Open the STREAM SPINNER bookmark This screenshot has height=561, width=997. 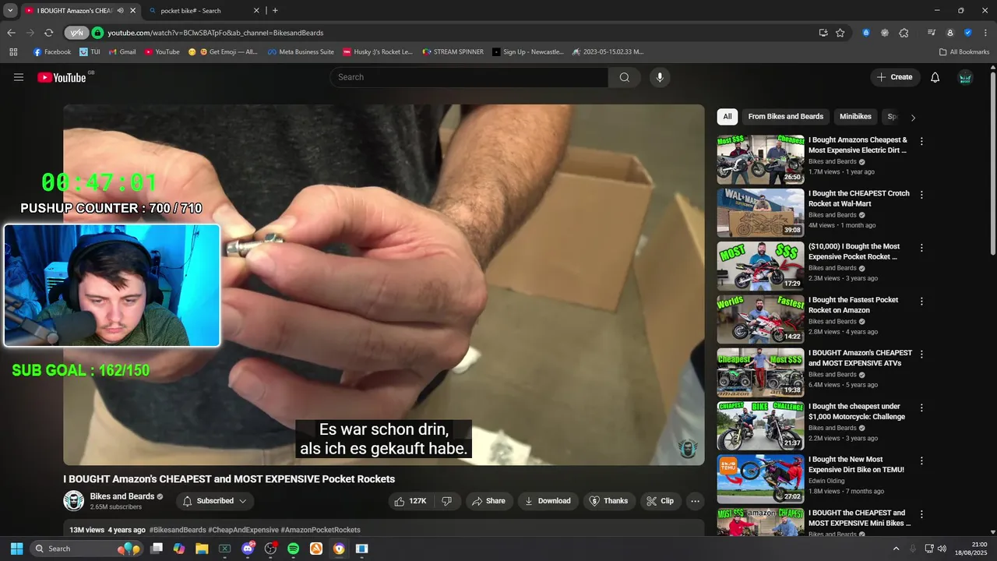tap(453, 52)
